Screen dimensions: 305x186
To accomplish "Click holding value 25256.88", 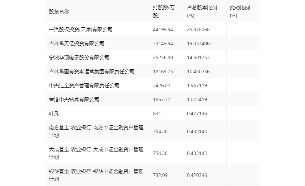I will pos(163,57).
